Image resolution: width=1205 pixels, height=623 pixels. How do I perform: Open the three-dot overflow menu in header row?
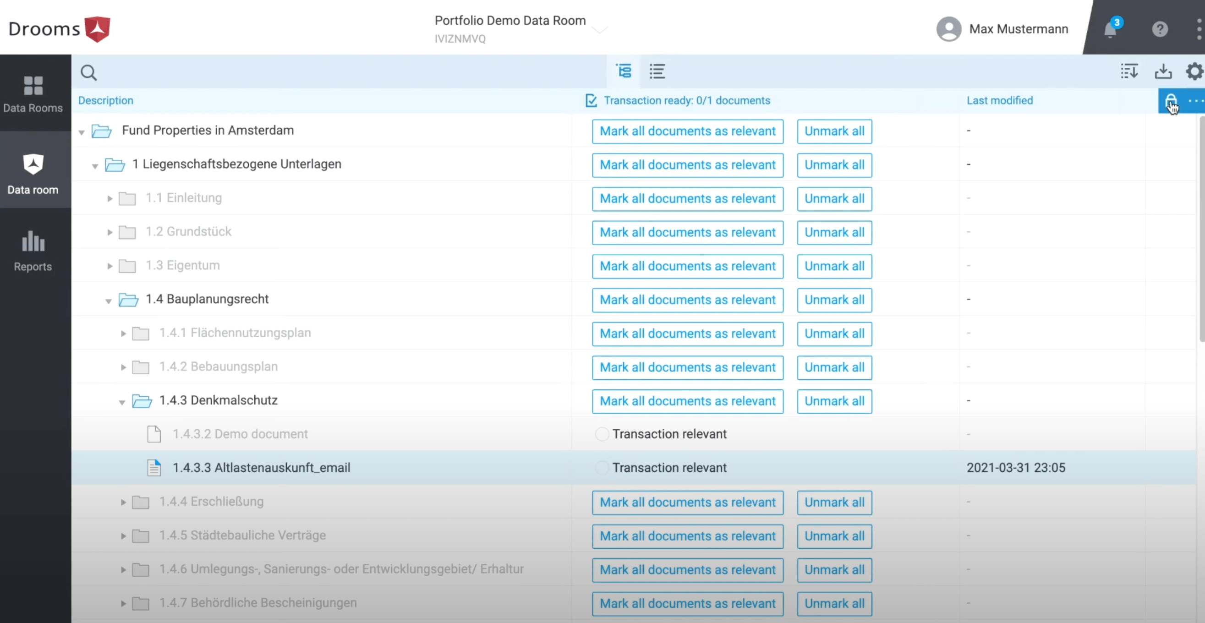[1194, 101]
